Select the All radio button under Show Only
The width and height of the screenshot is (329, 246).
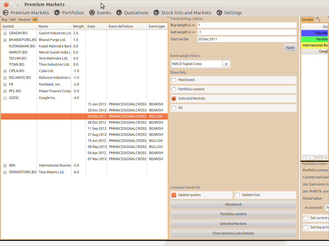174,108
